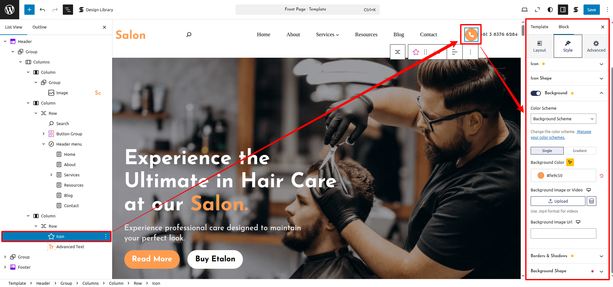The image size is (613, 287).
Task: Open the media library icon beside Upload
Action: pyautogui.click(x=592, y=201)
